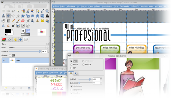Select the Scale tool
175x100 pixels.
(28, 16)
